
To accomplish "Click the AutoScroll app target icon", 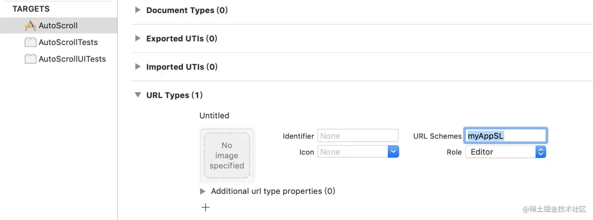I will pyautogui.click(x=30, y=26).
